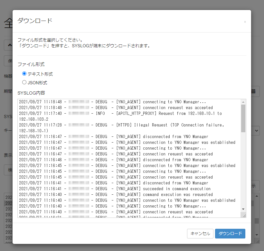Dismiss the dialog using the × icon
Screen dimensions: 264x251
[x=244, y=22]
